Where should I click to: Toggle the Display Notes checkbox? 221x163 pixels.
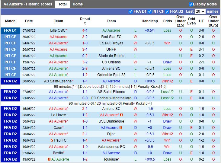pos(191,4)
